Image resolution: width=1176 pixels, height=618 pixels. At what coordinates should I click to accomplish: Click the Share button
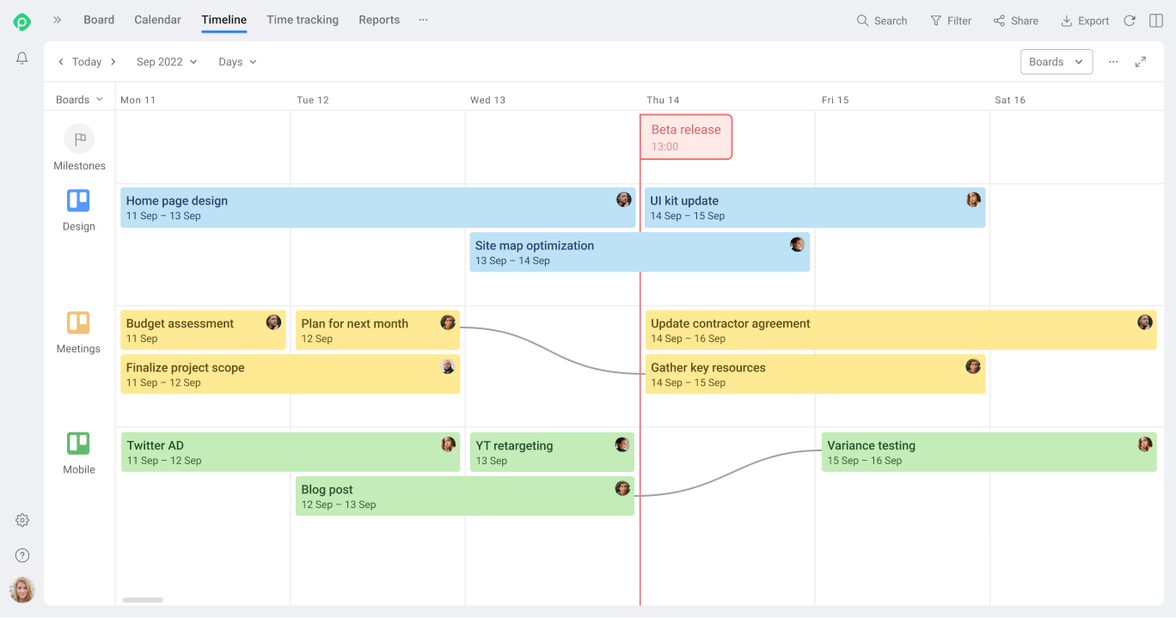(x=1016, y=21)
